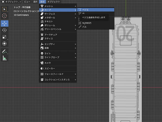The image size is (162, 122).
Task: Click the metaball icon
Action: click(x=42, y=18)
